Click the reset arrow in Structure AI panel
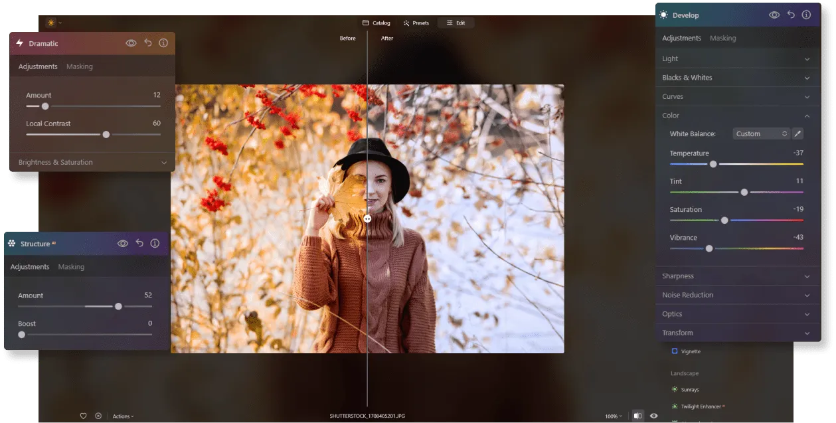836x423 pixels. tap(139, 244)
